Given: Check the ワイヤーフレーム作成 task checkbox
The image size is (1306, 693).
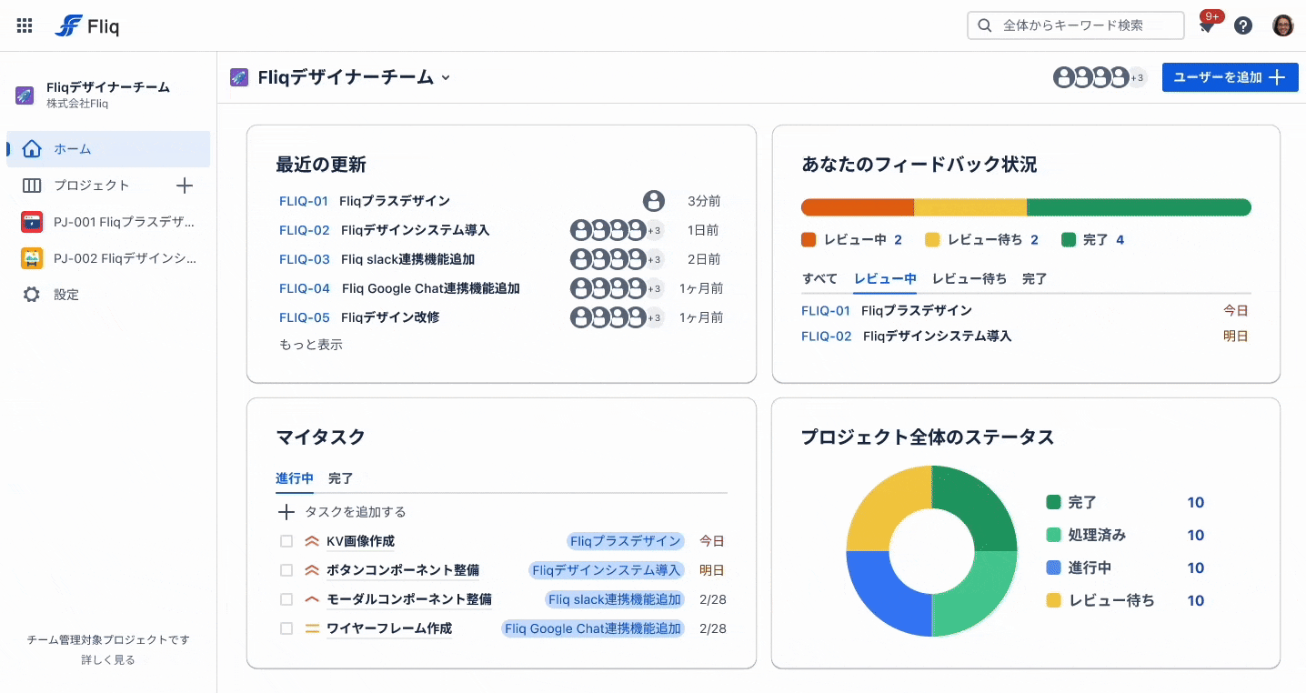Looking at the screenshot, I should coord(286,628).
